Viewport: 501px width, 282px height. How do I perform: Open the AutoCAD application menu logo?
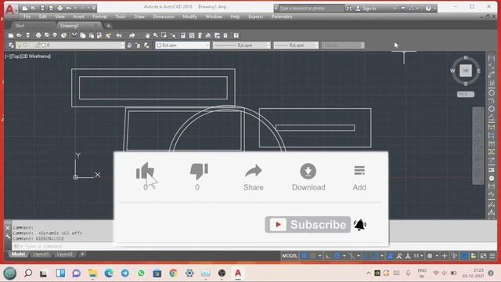tap(10, 10)
